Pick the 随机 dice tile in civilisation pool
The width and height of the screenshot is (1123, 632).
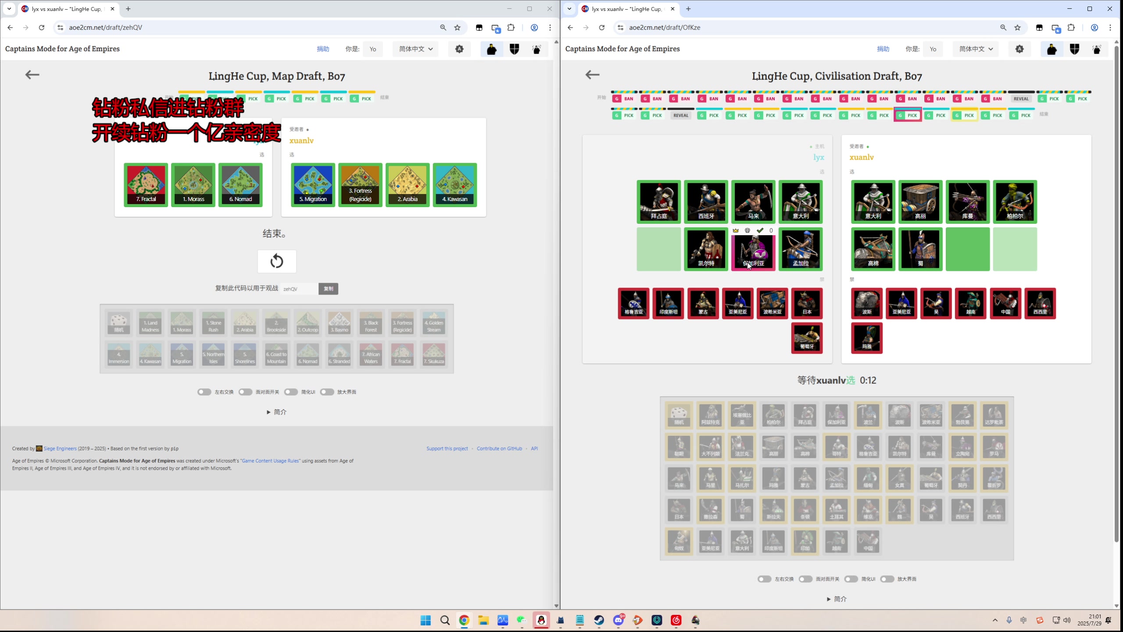coord(679,415)
